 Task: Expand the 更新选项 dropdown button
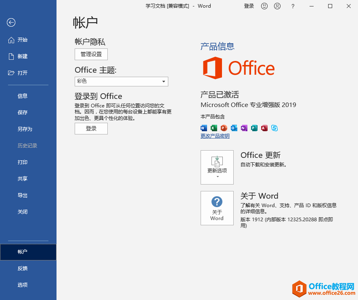point(217,167)
